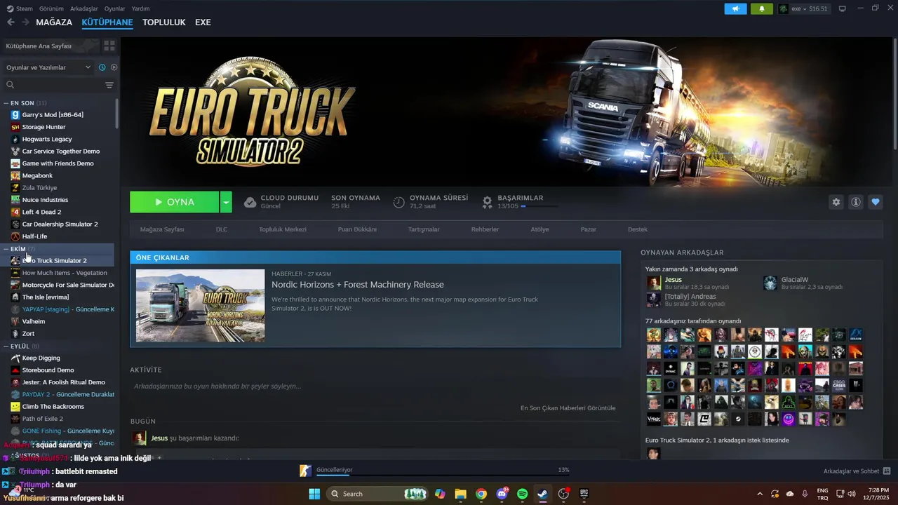Open Arkadaşlar ve Sohbet panel
Screen dimensions: 898x505
point(857,471)
